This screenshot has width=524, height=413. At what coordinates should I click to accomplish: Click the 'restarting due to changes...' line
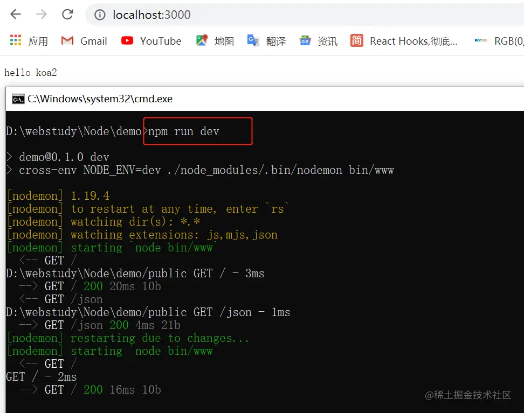coord(128,338)
